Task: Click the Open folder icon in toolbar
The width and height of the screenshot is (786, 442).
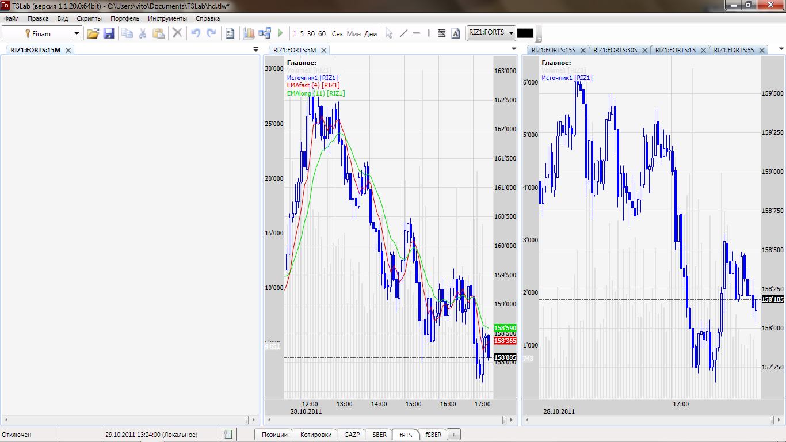Action: pyautogui.click(x=93, y=33)
